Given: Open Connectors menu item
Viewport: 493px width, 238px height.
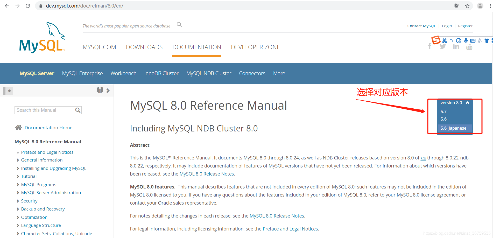Looking at the screenshot, I should (x=252, y=73).
